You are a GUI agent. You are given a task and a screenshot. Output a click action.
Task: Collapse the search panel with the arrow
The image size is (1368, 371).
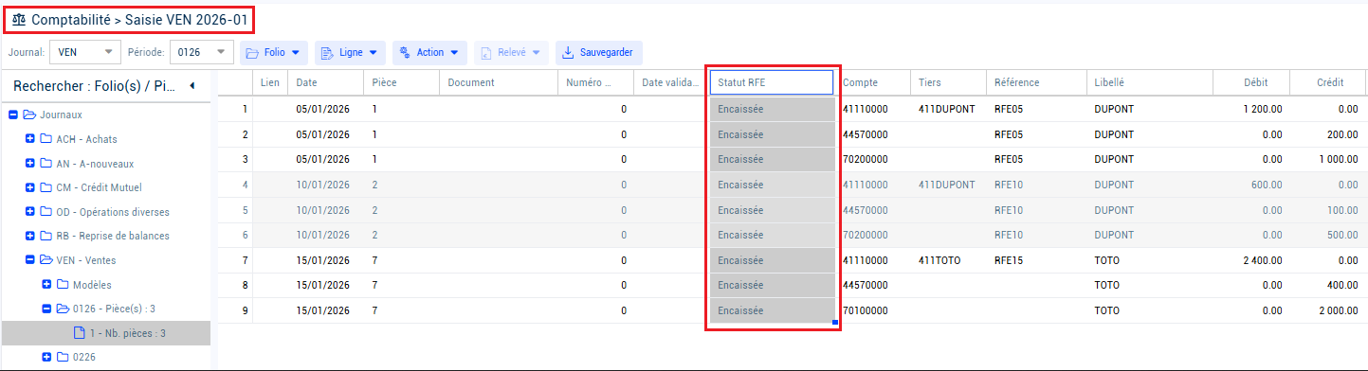pyautogui.click(x=192, y=86)
